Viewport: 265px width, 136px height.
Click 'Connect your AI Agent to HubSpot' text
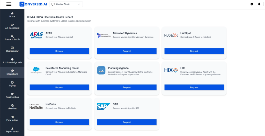pos(196,37)
